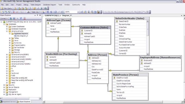
Task: Select the CustomerAddress (Sales) table title
Action: (94, 27)
